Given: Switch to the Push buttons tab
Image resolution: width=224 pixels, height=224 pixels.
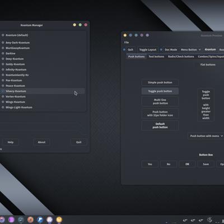Looking at the screenshot, I should pyautogui.click(x=137, y=57).
